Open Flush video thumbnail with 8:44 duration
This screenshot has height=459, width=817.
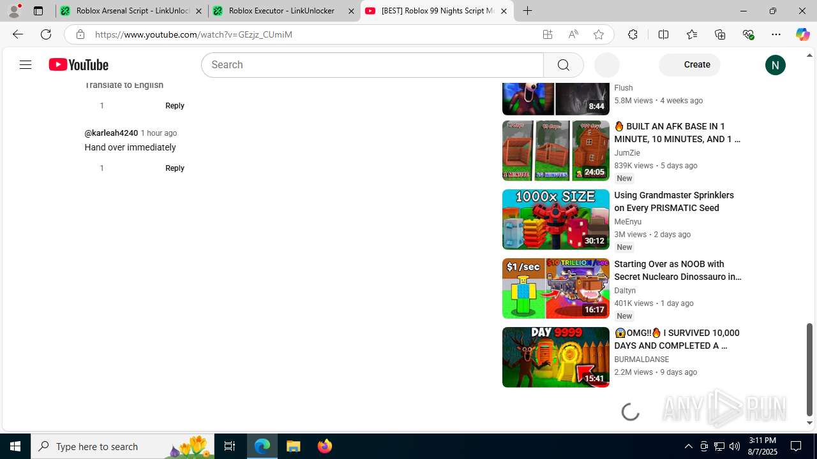pyautogui.click(x=555, y=98)
